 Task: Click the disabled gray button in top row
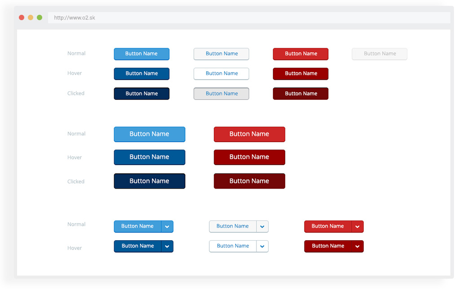point(379,54)
